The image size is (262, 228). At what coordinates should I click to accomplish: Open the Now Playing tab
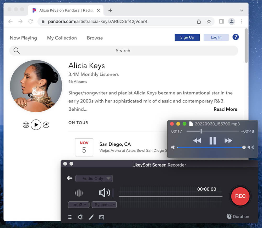coord(23,38)
